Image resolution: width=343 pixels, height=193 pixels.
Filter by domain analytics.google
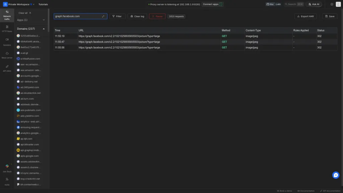pos(31,133)
